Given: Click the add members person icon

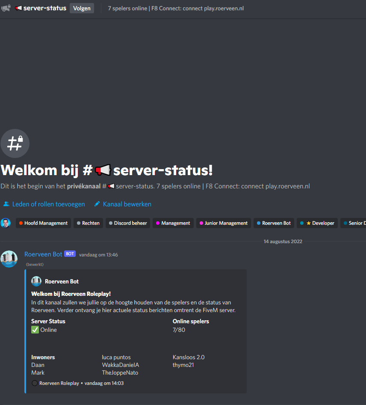Looking at the screenshot, I should tap(6, 204).
